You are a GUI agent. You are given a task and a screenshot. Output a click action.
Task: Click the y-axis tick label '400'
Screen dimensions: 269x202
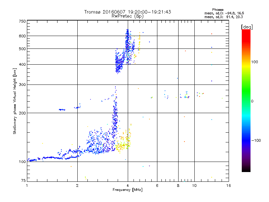coord(23,65)
